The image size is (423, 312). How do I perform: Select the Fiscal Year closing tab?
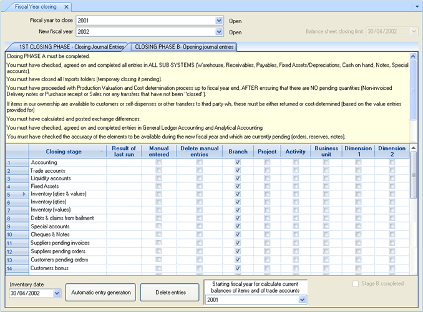(x=36, y=7)
